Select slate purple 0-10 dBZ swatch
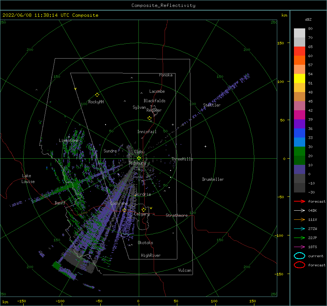 click(299, 170)
